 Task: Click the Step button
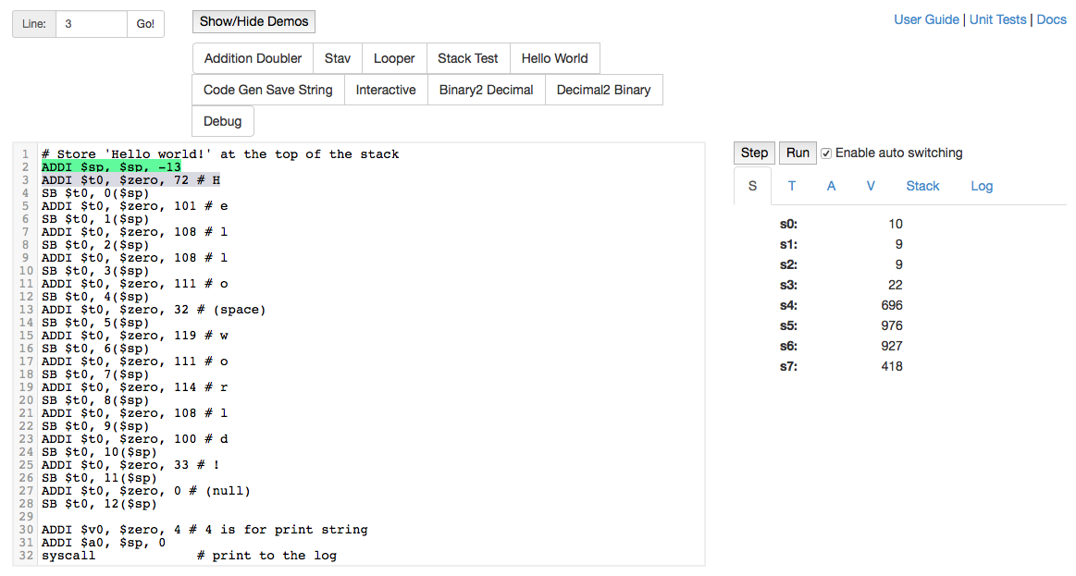pos(754,153)
